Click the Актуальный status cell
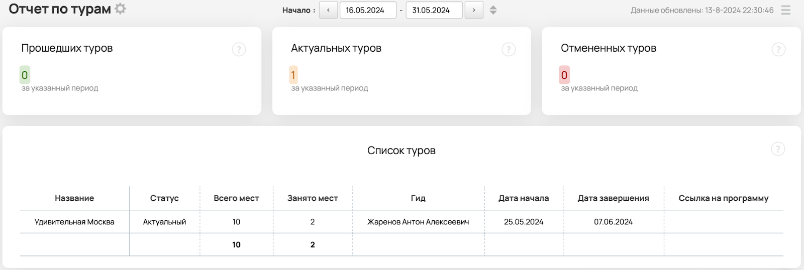The image size is (804, 270). click(x=164, y=222)
